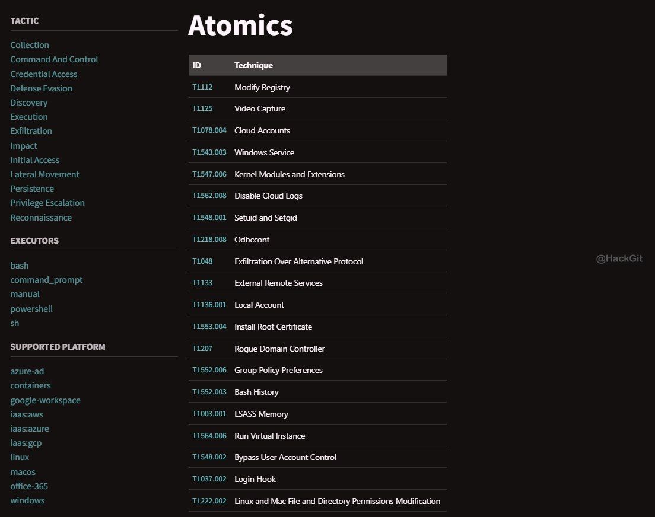
Task: Click Exfiltration Over Alternative Protocol text
Action: pyautogui.click(x=298, y=261)
